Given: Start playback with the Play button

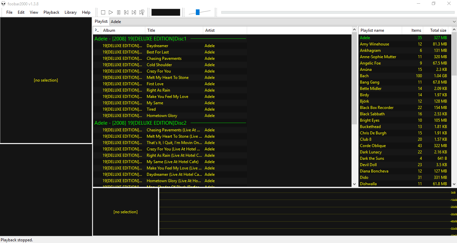Looking at the screenshot, I should (111, 12).
